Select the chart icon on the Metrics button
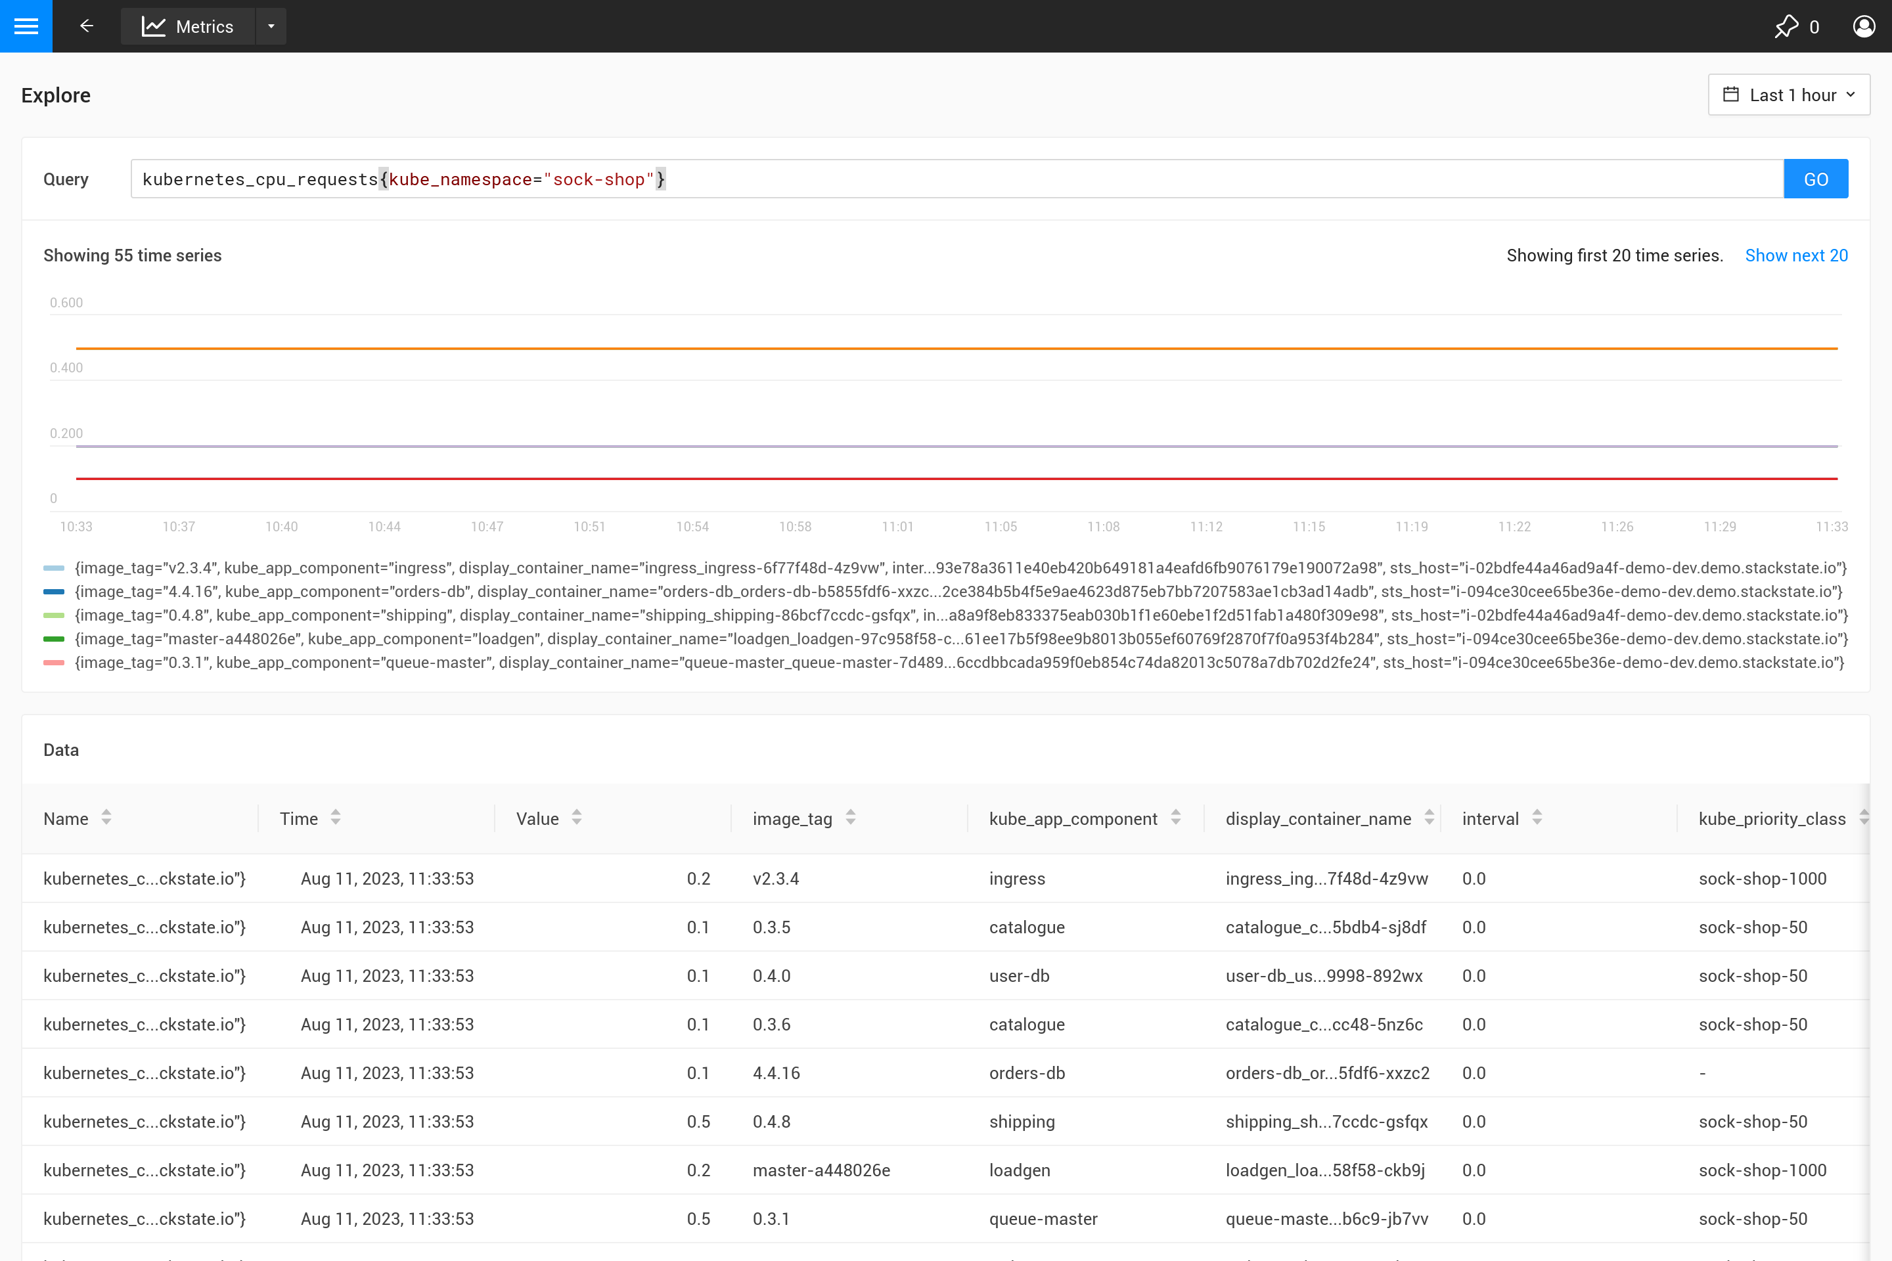This screenshot has width=1892, height=1261. pyautogui.click(x=153, y=26)
